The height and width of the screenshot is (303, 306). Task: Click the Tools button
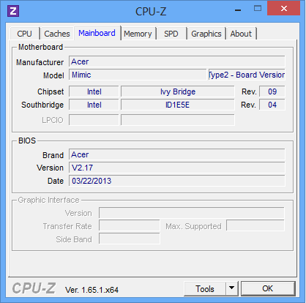tap(205, 288)
